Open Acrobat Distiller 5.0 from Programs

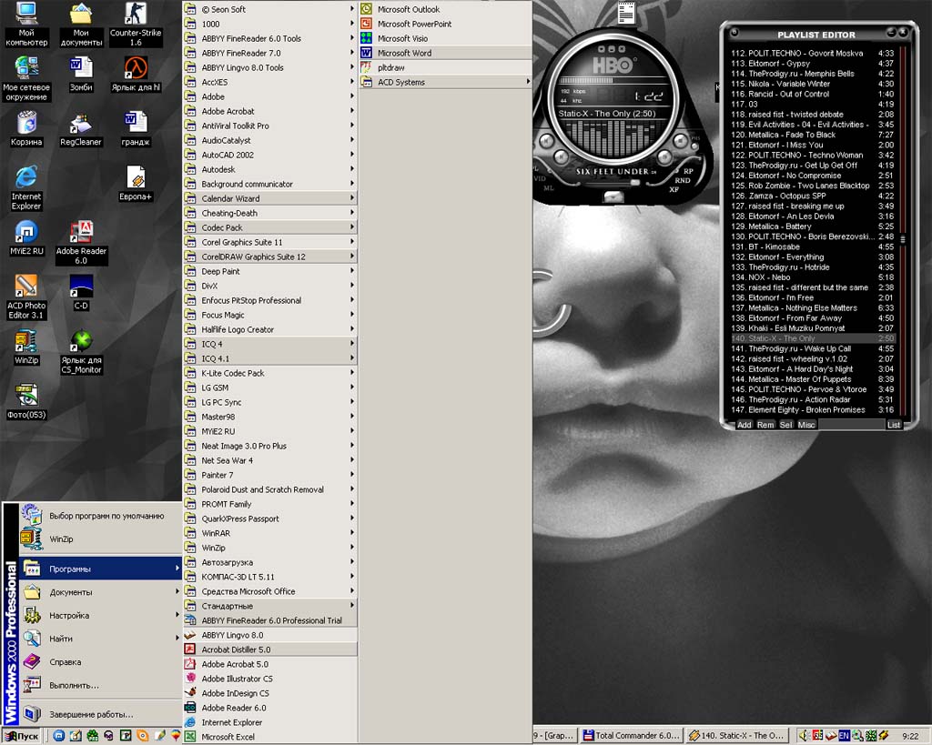tap(270, 649)
